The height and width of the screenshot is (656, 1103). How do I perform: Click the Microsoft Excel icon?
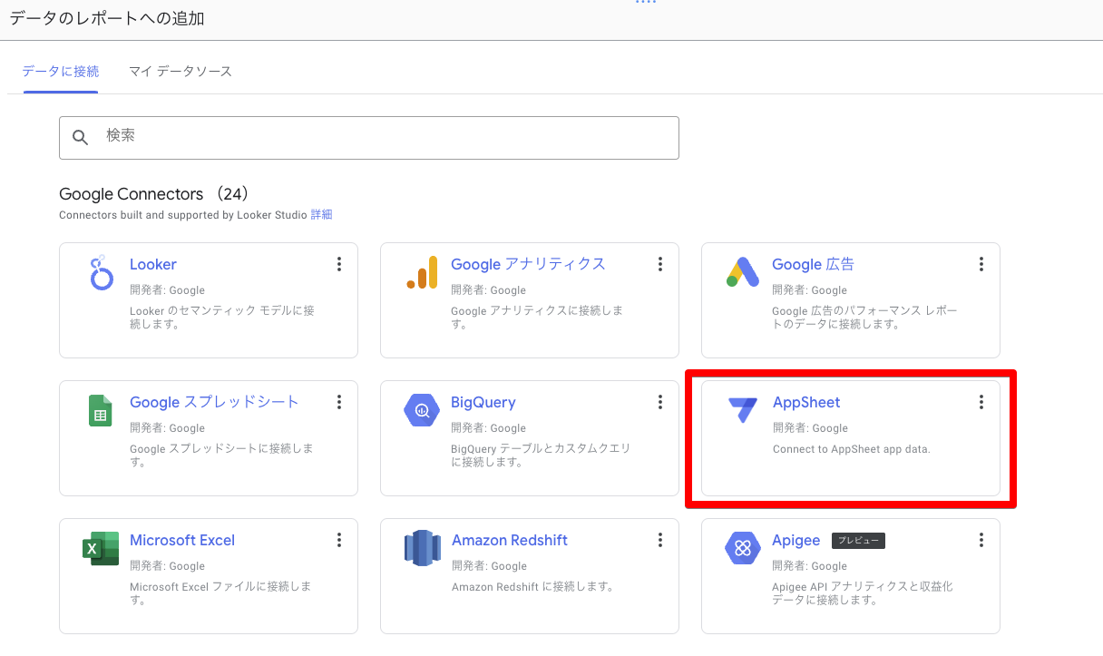pos(101,548)
